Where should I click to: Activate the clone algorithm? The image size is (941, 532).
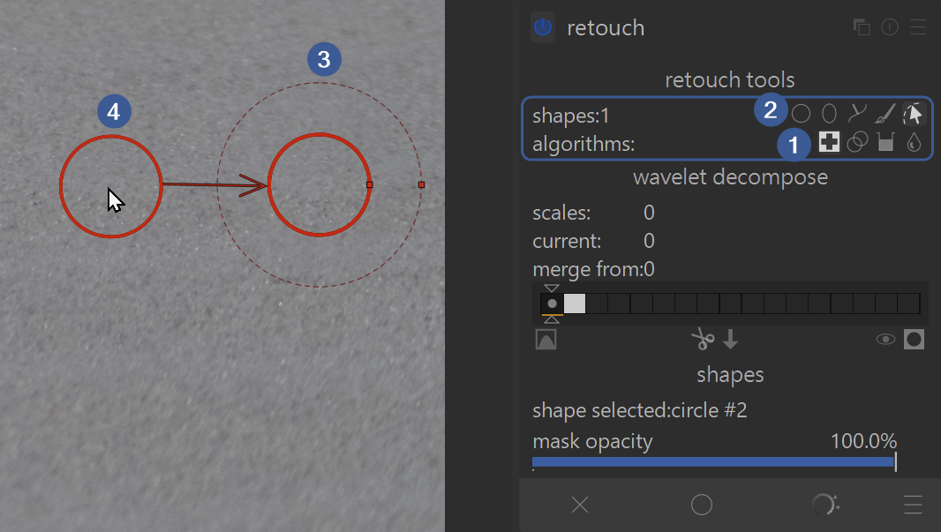857,142
